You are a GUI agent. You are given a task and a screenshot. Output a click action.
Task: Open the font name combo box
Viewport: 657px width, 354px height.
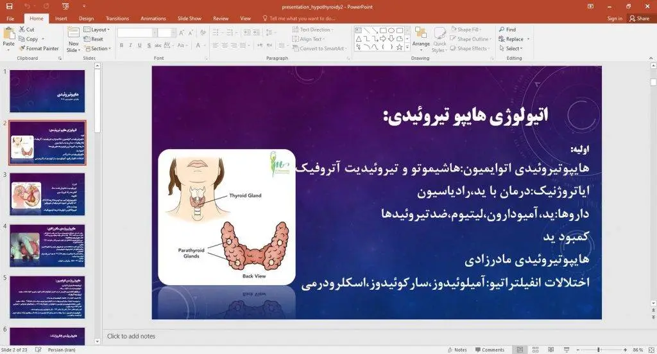(x=137, y=33)
